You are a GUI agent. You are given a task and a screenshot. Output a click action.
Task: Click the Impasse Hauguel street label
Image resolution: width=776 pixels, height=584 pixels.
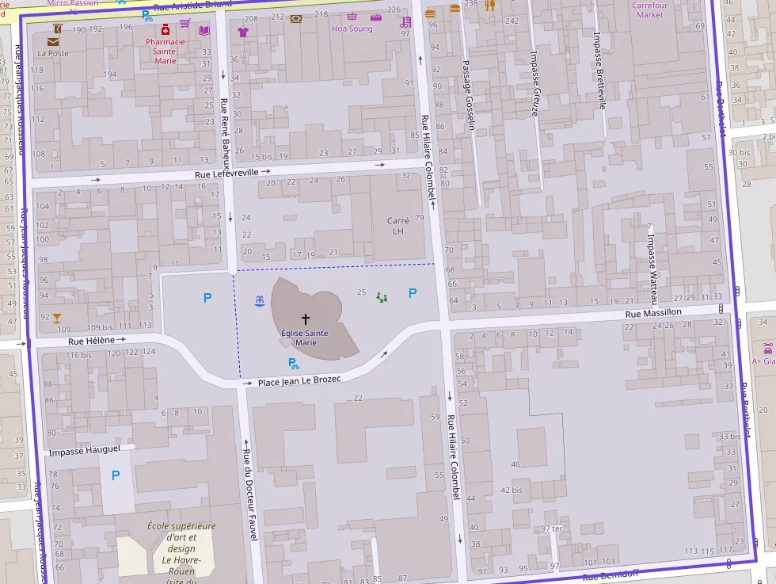(84, 449)
